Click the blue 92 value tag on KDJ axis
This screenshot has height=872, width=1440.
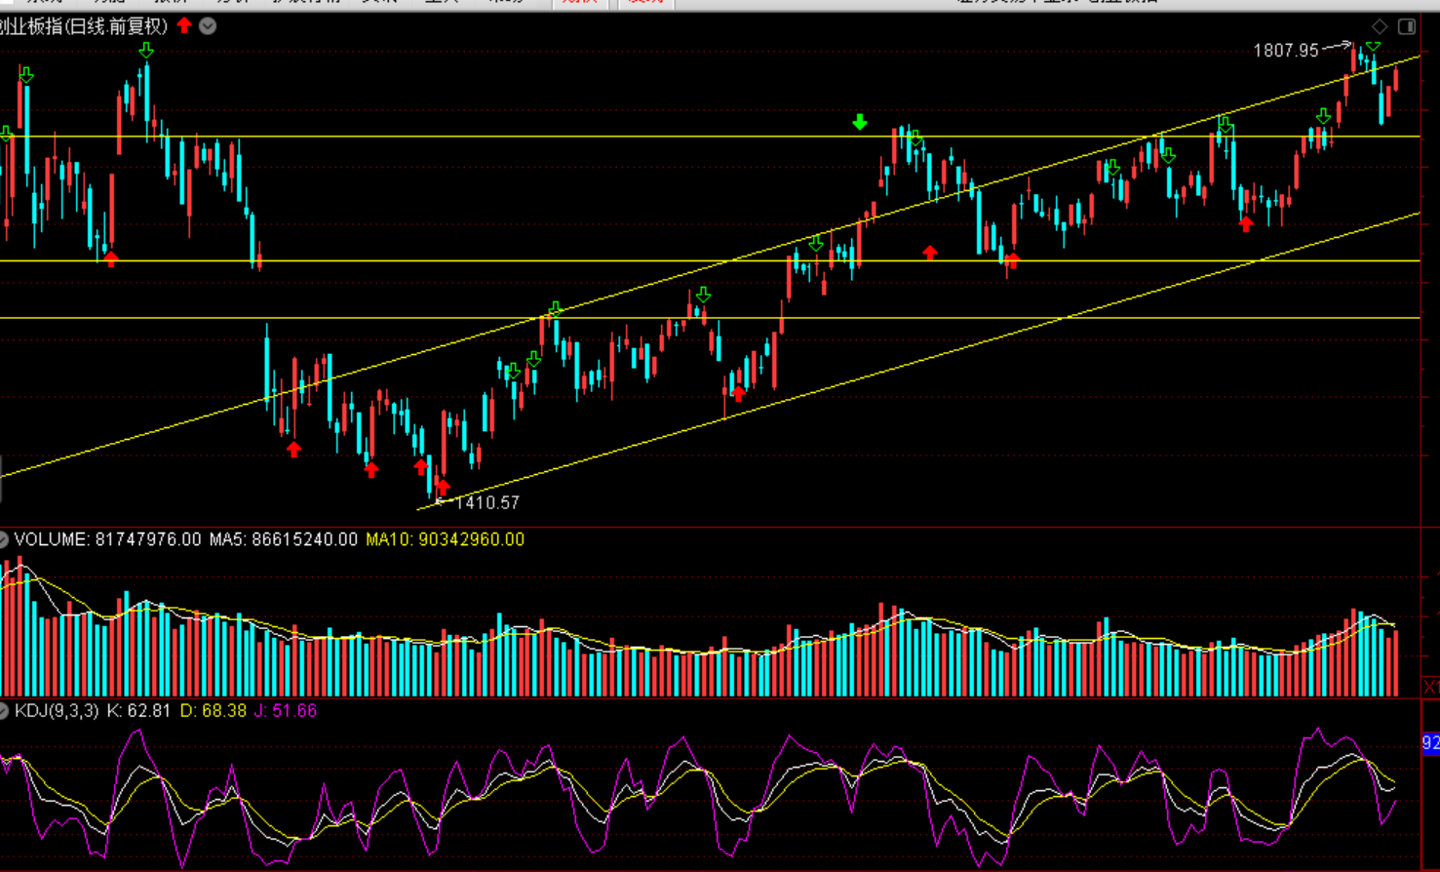[x=1430, y=743]
